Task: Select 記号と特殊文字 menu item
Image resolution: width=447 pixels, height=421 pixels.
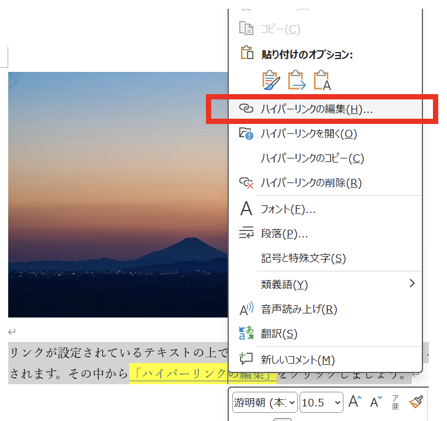Action: 303,258
